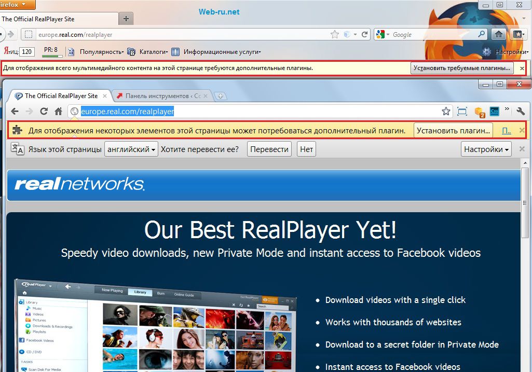The height and width of the screenshot is (372, 532).
Task: Click the orange extension icon with badge 2
Action: 479,112
